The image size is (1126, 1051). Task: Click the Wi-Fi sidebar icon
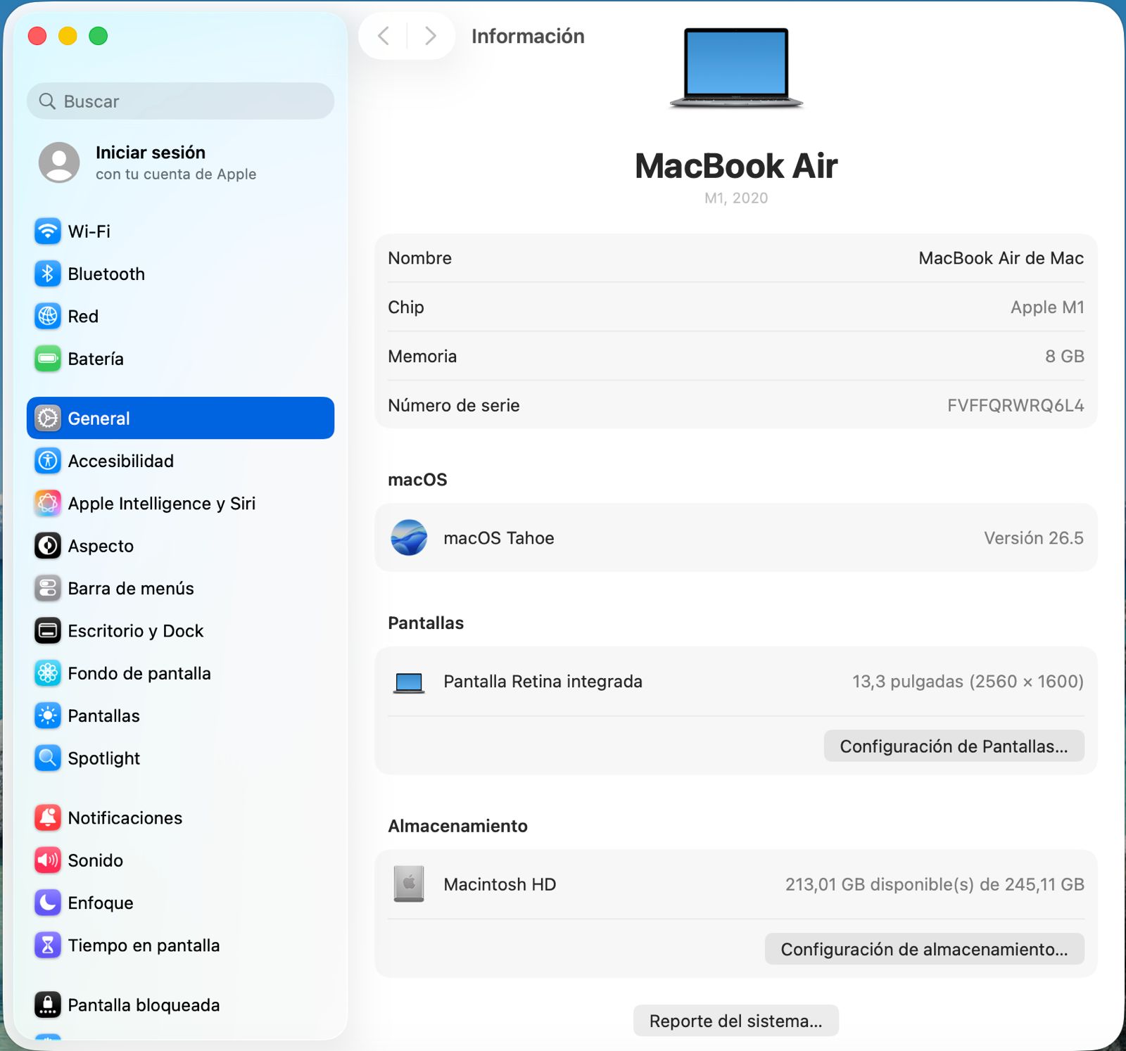tap(48, 231)
